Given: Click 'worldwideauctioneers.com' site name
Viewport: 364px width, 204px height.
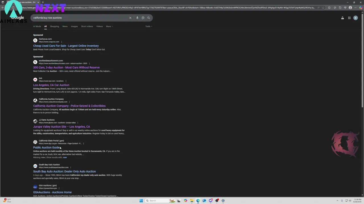Looking at the screenshot, I should click(x=51, y=61).
